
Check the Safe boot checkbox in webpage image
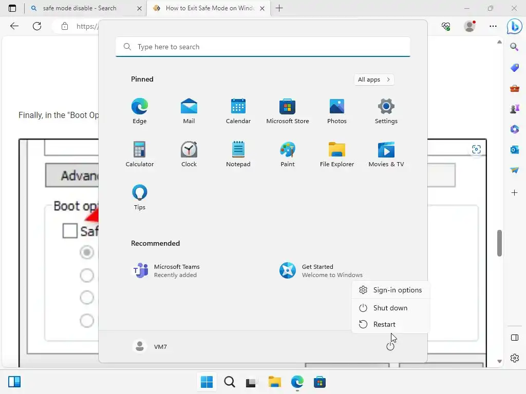(70, 231)
